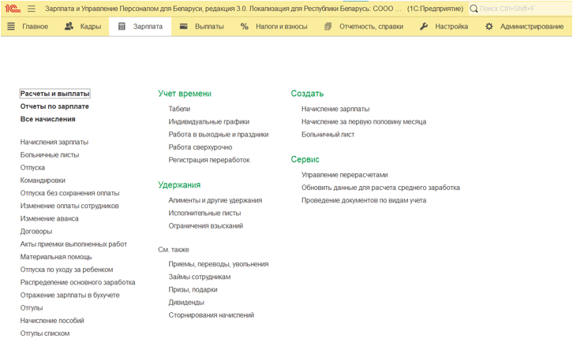
Task: Open Отпуска по уходу за ребенком
Action: (x=66, y=270)
